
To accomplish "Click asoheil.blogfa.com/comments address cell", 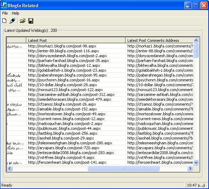I will click(160, 138).
